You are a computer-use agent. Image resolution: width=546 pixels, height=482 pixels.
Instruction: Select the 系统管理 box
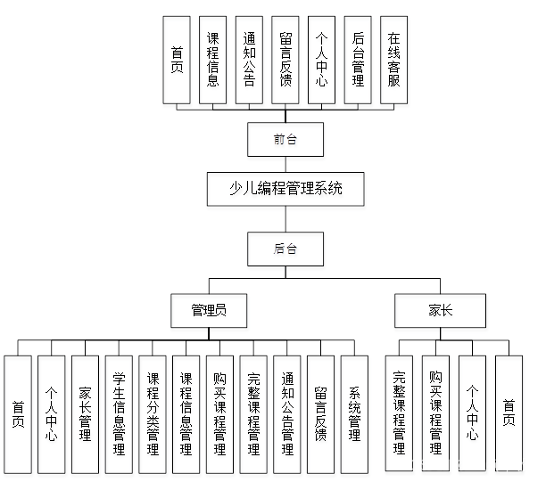[x=354, y=414]
